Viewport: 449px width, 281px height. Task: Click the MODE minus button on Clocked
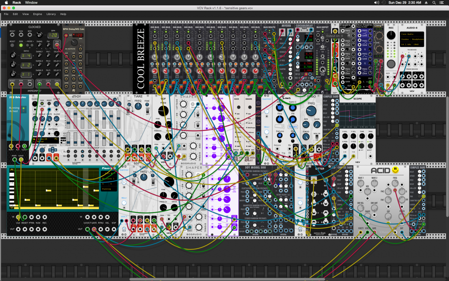pyautogui.click(x=27, y=45)
